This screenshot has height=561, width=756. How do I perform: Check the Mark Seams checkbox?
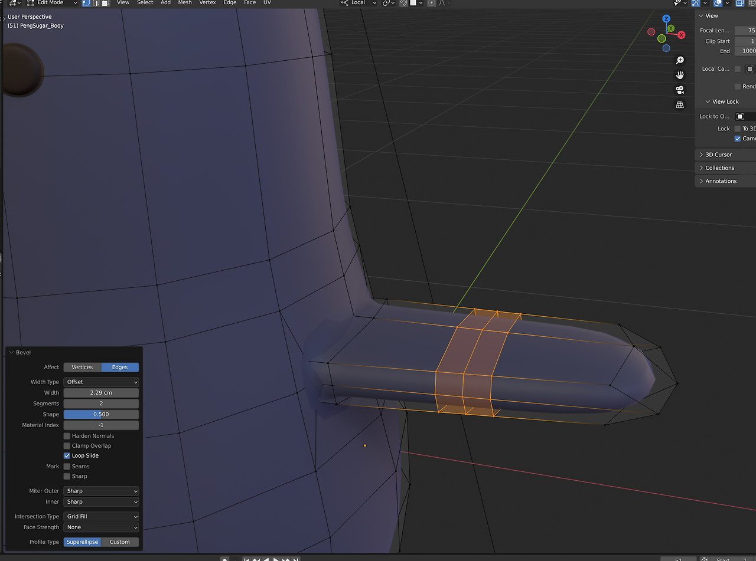click(67, 466)
